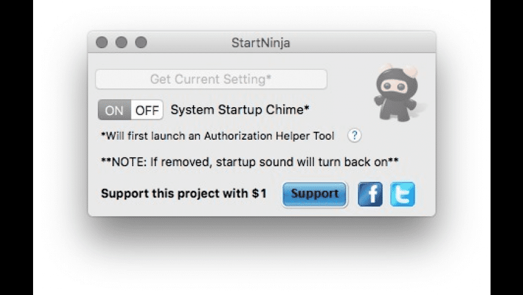Minimize the StartNinja window
This screenshot has height=295, width=523.
121,43
